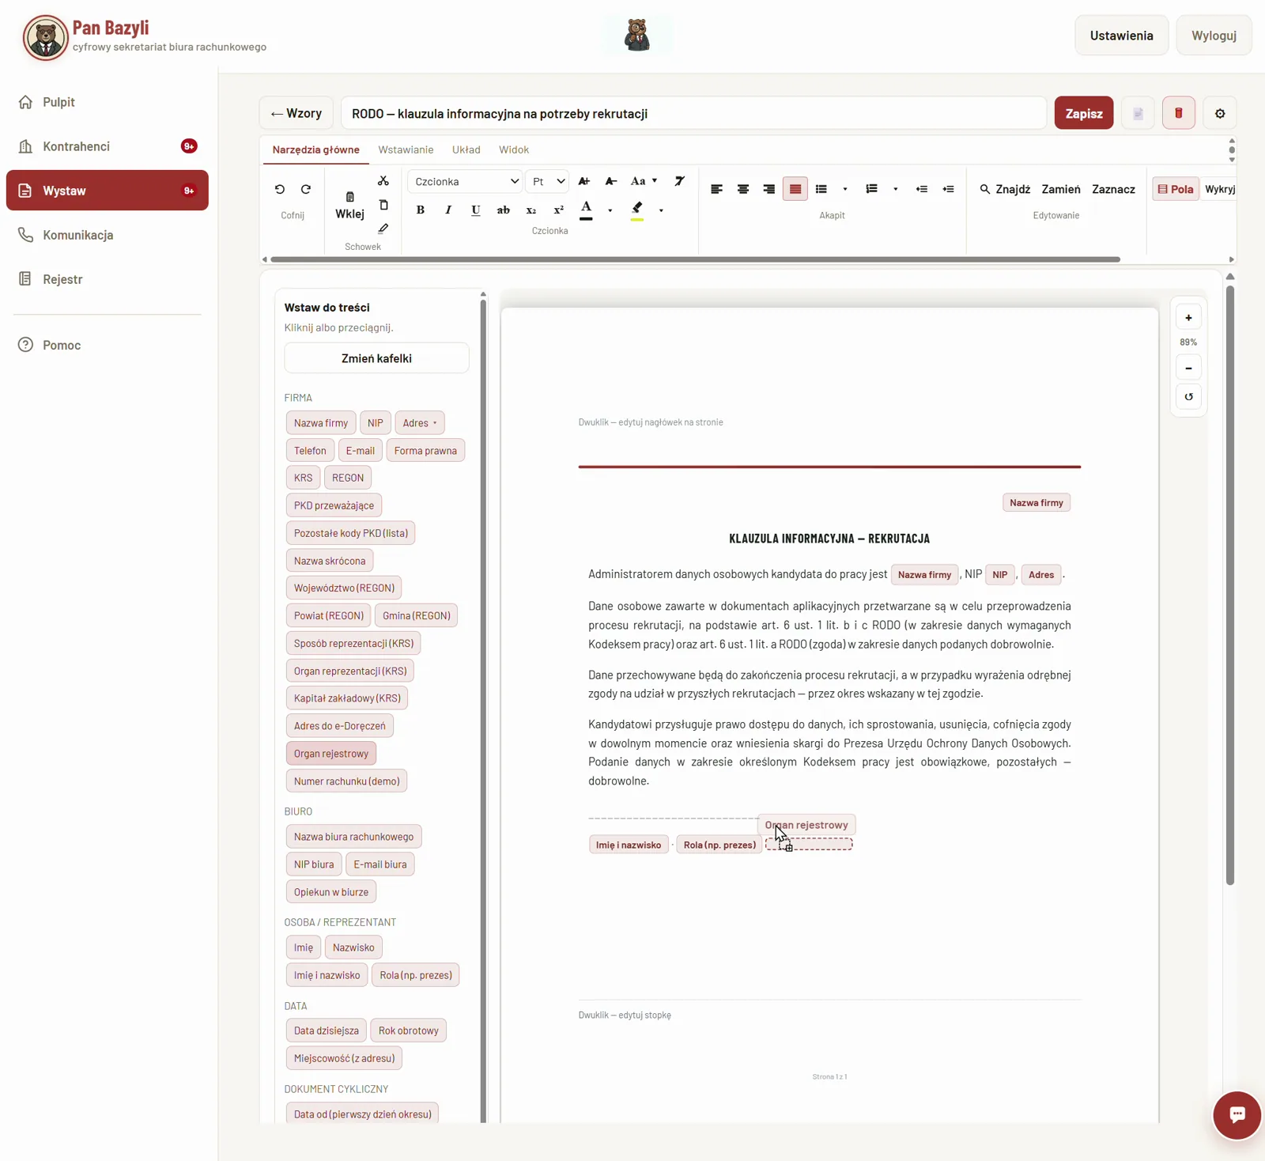Switch to the Widok tab
Viewport: 1265px width, 1161px height.
coord(514,149)
